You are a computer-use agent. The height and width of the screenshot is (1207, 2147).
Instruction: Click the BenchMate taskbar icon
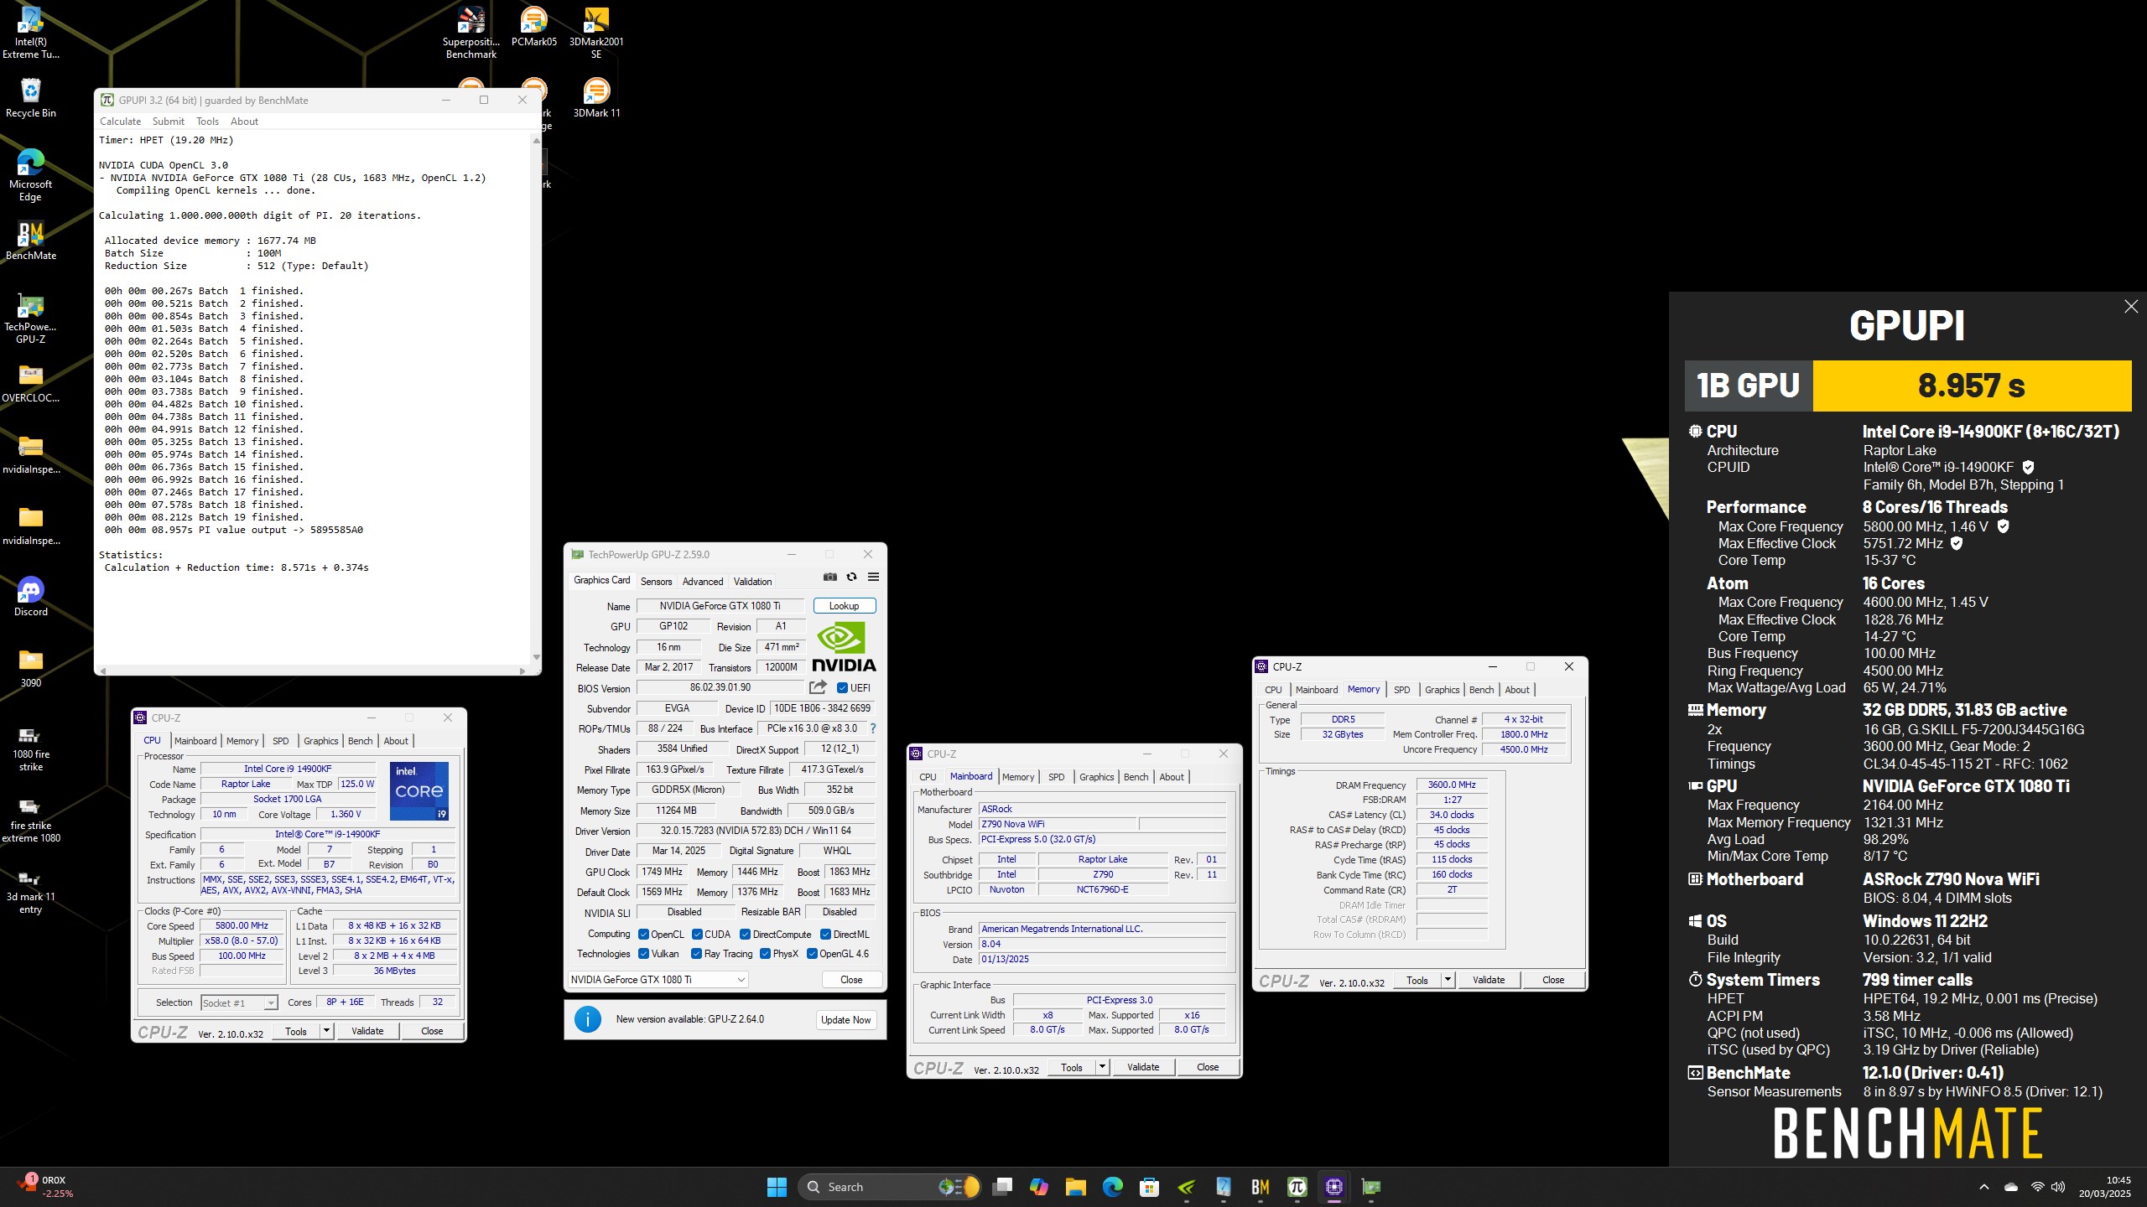(1260, 1187)
